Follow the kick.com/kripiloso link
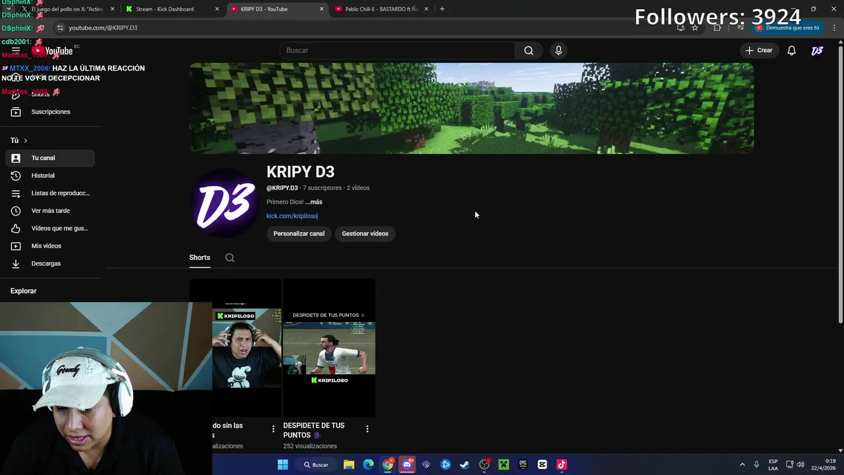Viewport: 844px width, 475px height. (x=292, y=216)
